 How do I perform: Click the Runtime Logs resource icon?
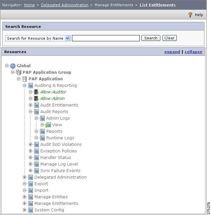pyautogui.click(x=42, y=138)
